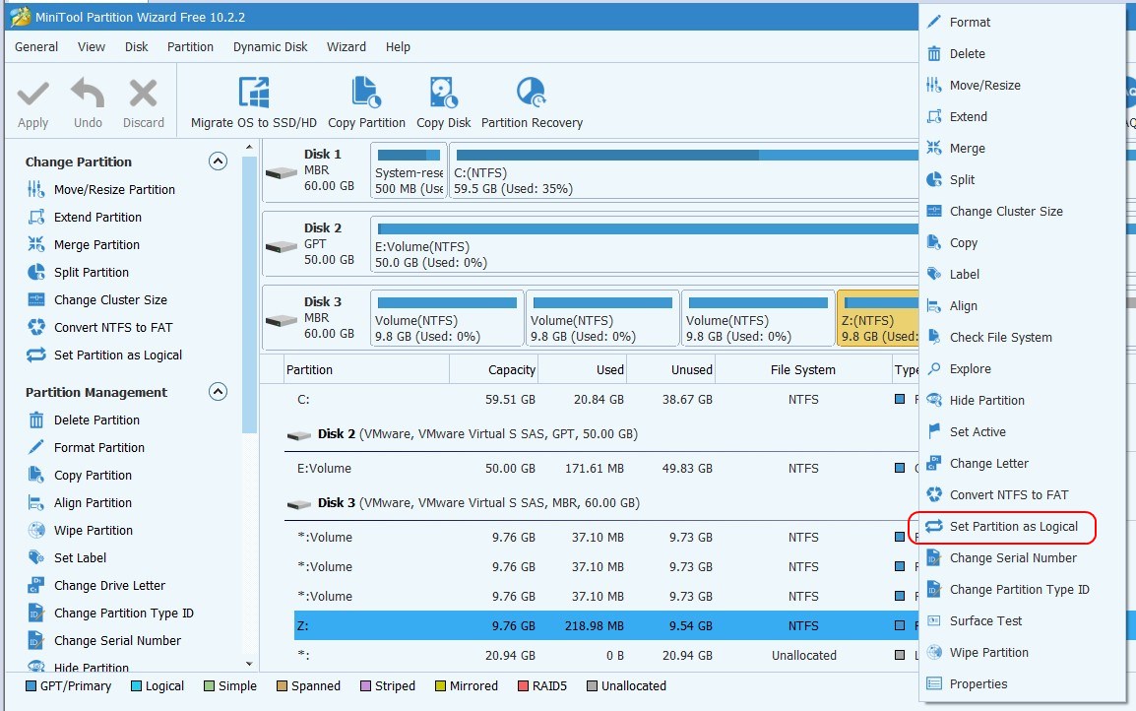Open the Wizard menu
Screen dimensions: 1136x711
point(347,47)
